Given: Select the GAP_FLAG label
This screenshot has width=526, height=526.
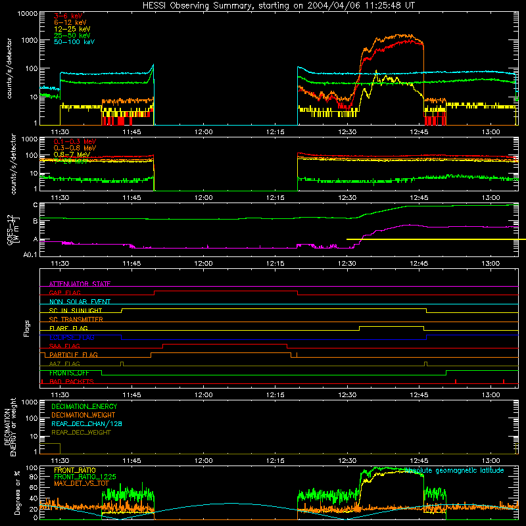Looking at the screenshot, I should click(x=64, y=293).
